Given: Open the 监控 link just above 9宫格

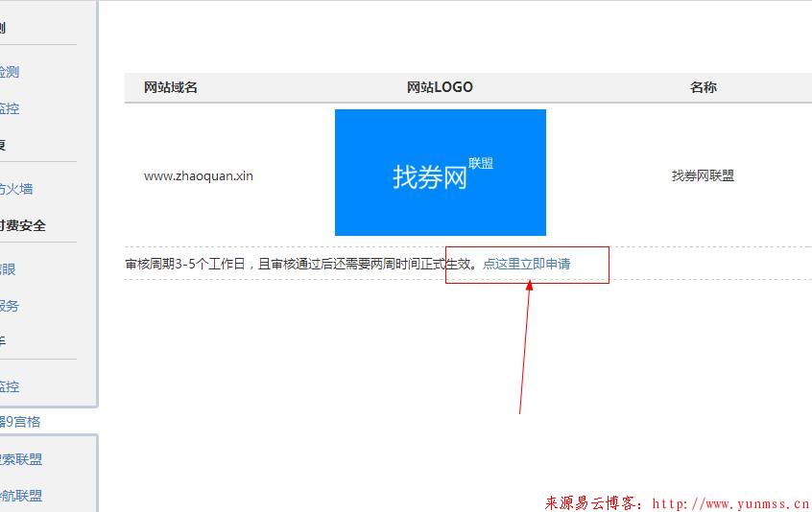Looking at the screenshot, I should click(x=10, y=386).
